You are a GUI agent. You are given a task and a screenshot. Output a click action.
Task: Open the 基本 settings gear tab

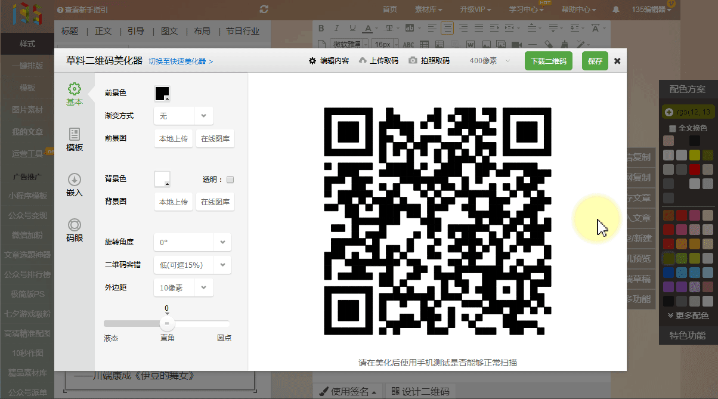point(74,89)
